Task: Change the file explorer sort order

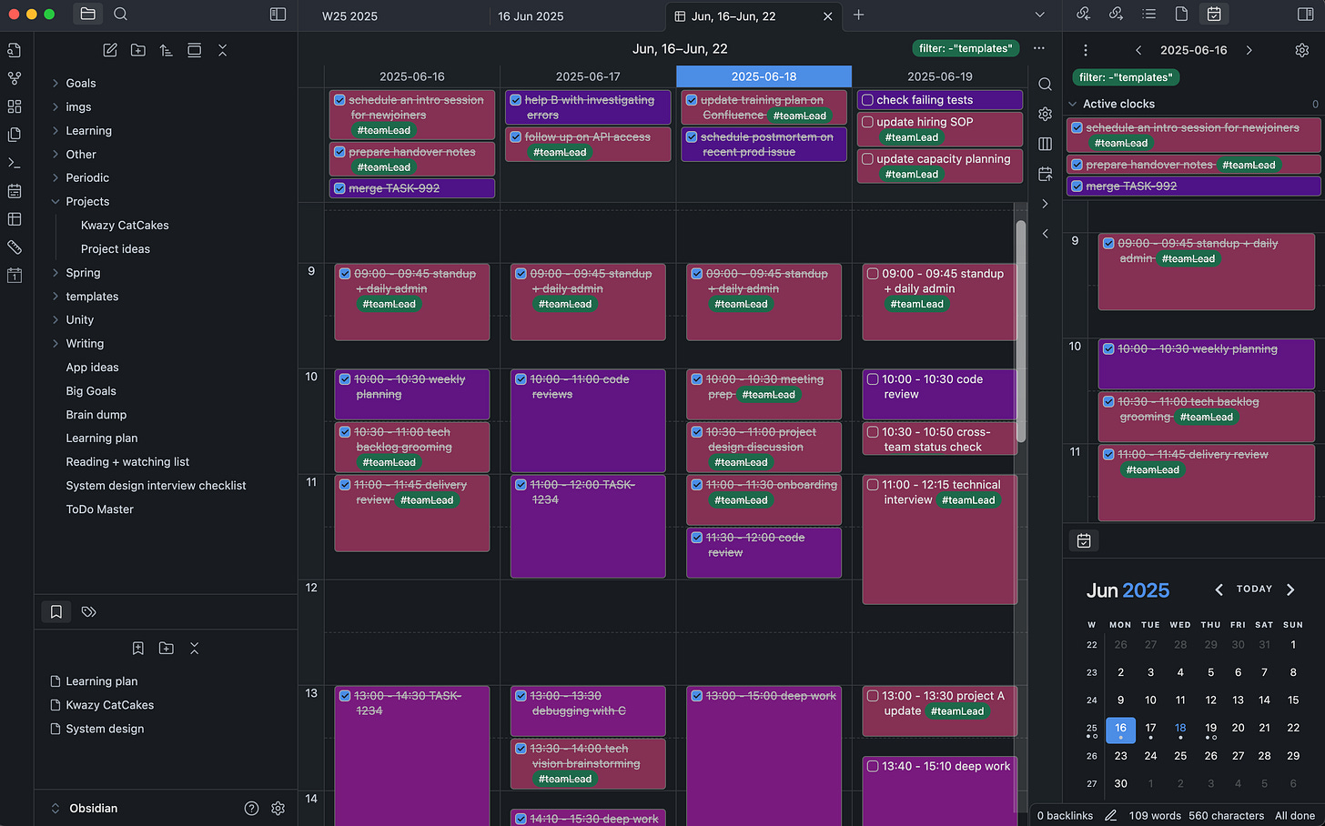Action: 166,50
